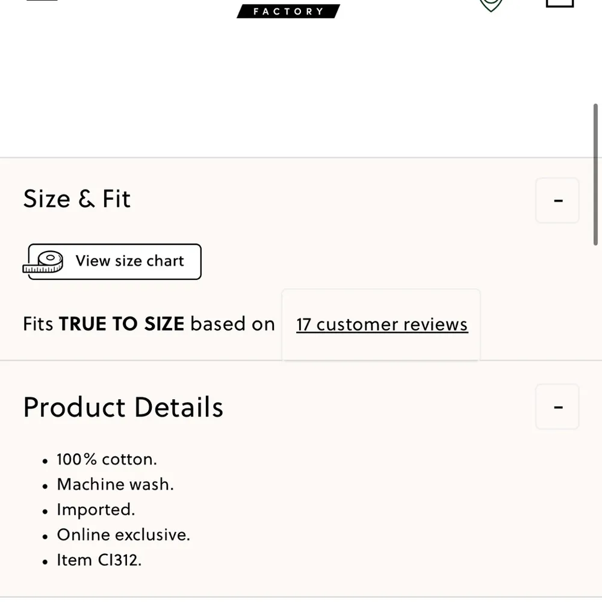The image size is (602, 602).
Task: Click the customer reviews container box
Action: [x=380, y=325]
